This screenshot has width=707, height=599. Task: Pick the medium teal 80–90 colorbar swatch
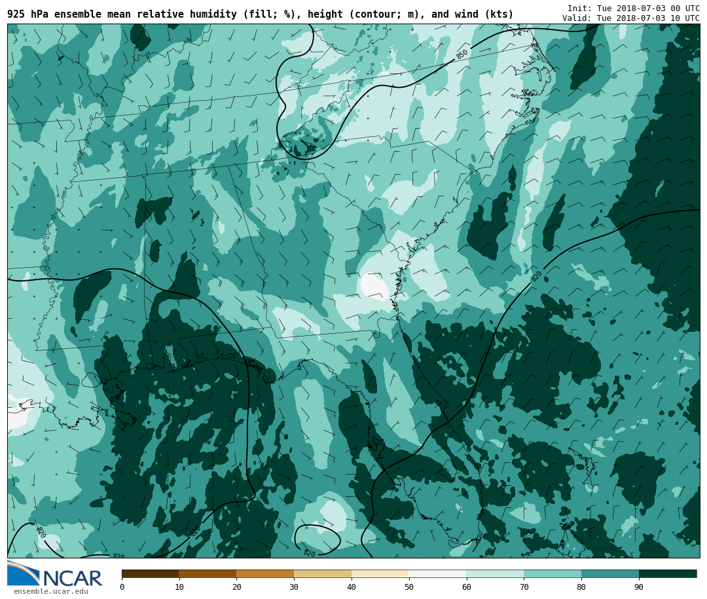(610, 573)
